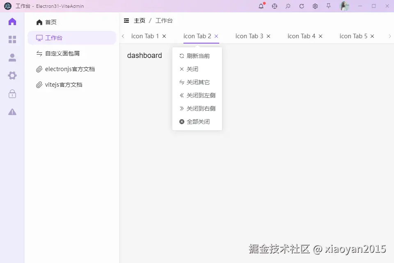394x263 pixels.
Task: Select 刷新当前 in the context menu
Action: [197, 56]
